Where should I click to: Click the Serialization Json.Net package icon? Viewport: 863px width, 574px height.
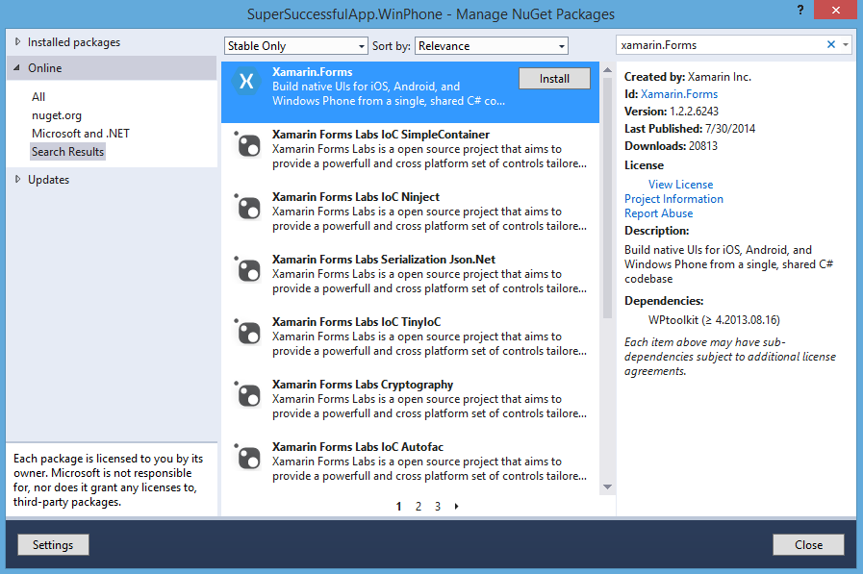(248, 270)
